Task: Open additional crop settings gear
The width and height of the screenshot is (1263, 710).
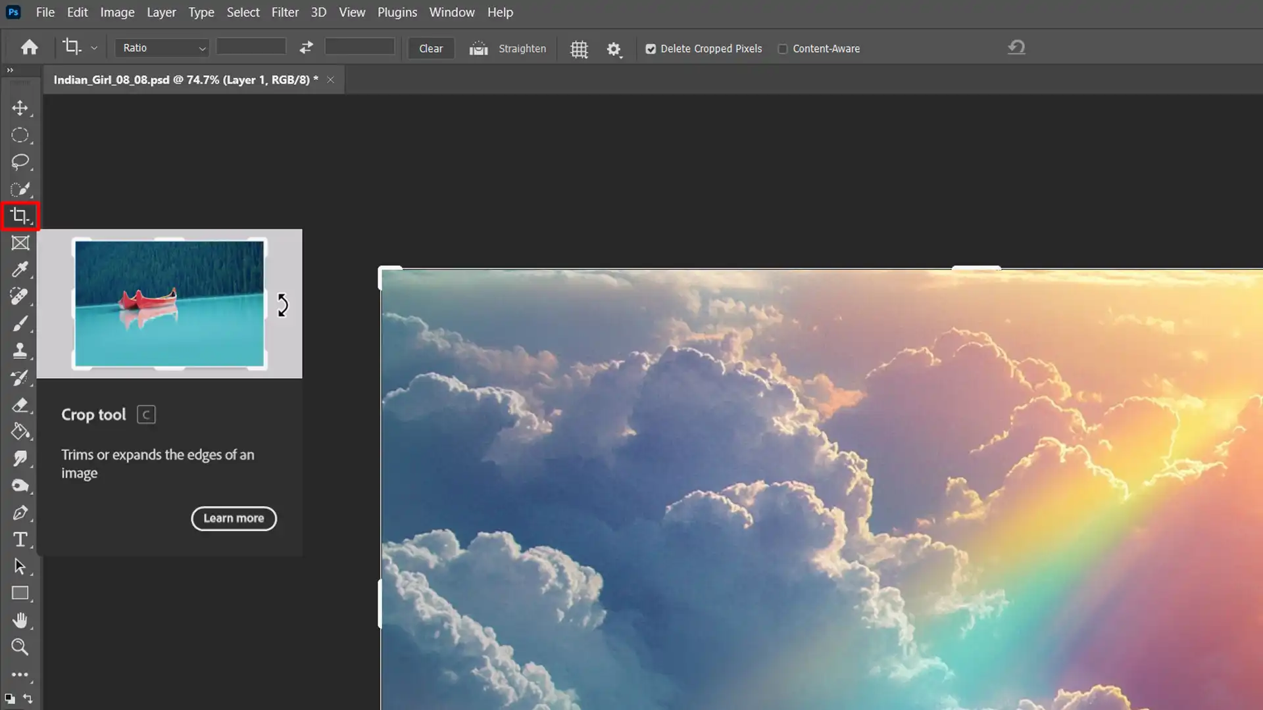Action: pos(614,49)
